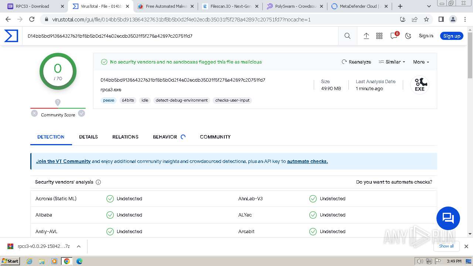Click the browser forward arrow
Viewport: 473px width, 266px height.
coord(20,19)
